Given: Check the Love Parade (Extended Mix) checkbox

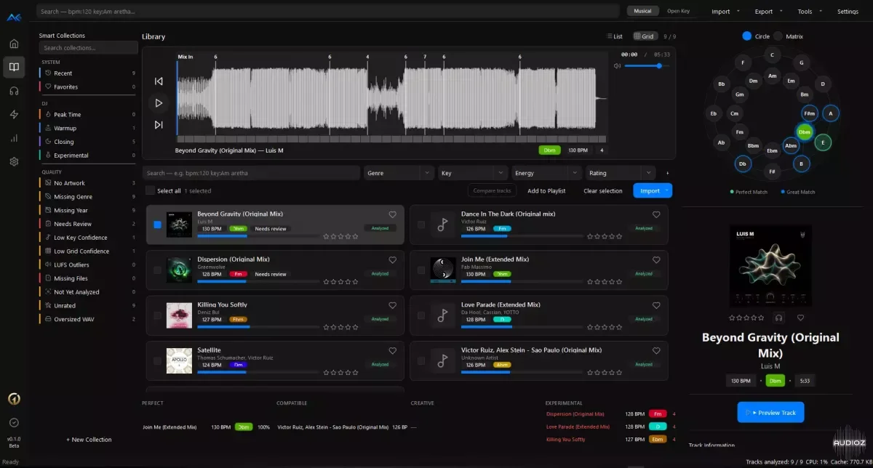Looking at the screenshot, I should tap(421, 315).
